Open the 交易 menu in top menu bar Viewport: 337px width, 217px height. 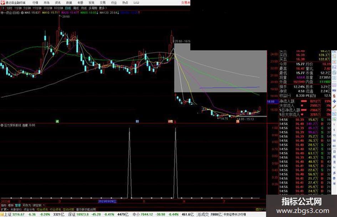coord(102,3)
